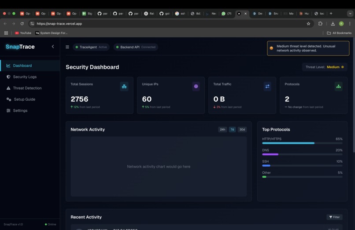355x230 pixels.
Task: Select the 7d network activity range
Action: 232,130
